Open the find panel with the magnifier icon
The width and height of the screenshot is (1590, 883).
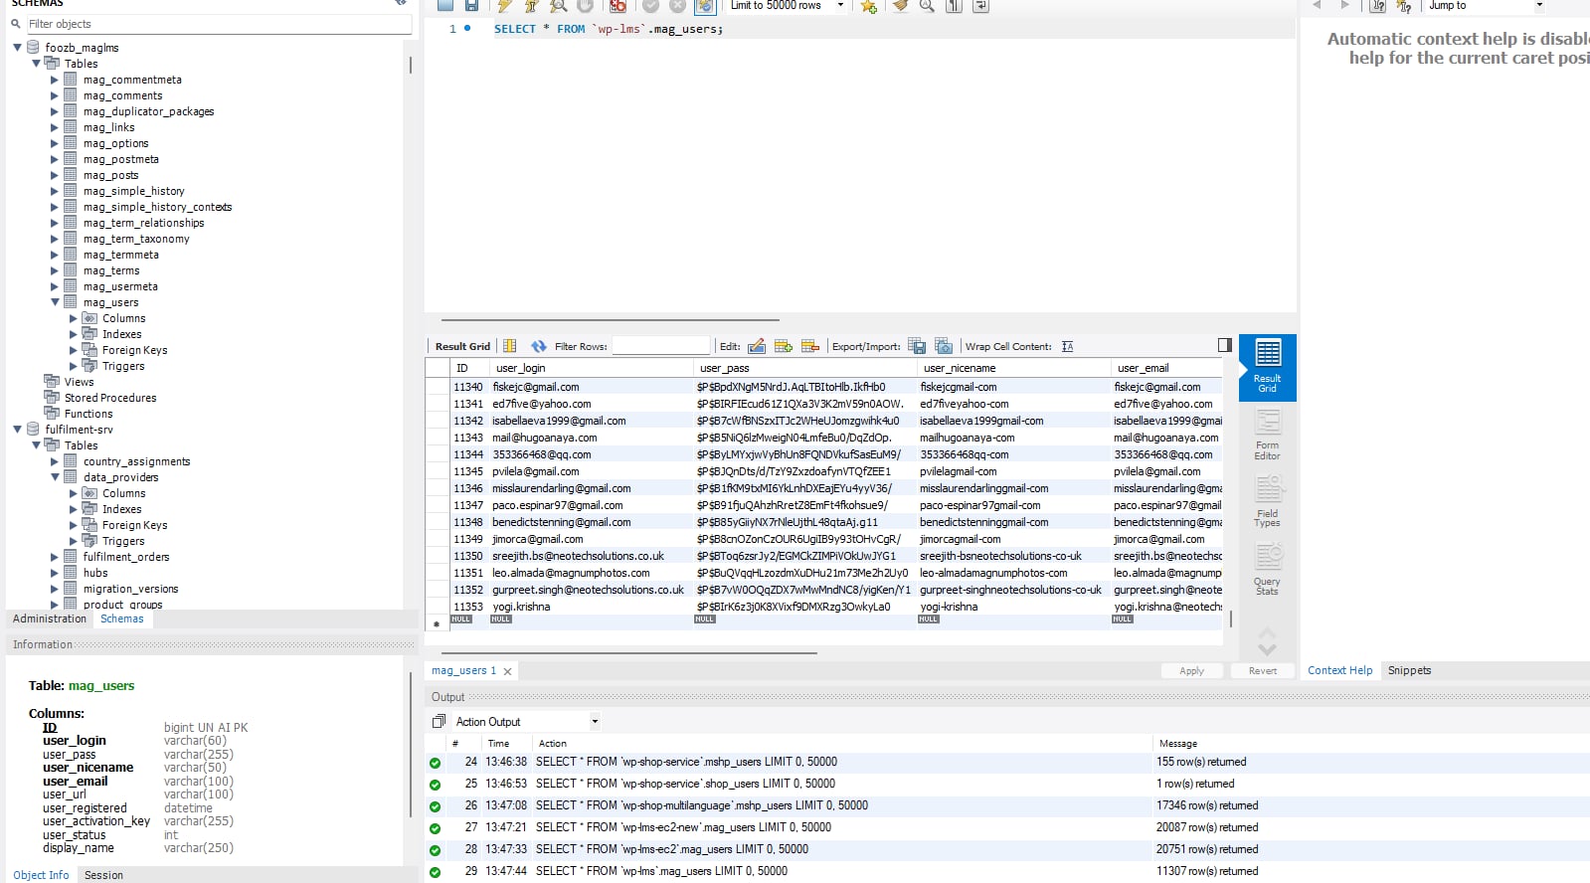click(x=927, y=5)
